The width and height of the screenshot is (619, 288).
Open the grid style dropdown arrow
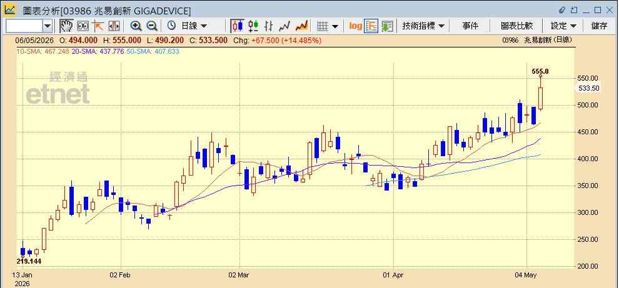(335, 26)
